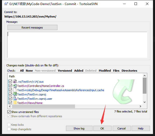
Task: Select TestSvn/Controllers/HomeController.cs path text
Action: pyautogui.click(x=41, y=86)
